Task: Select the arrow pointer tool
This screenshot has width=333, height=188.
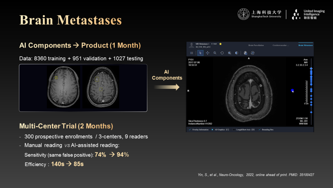Action: click(200, 53)
